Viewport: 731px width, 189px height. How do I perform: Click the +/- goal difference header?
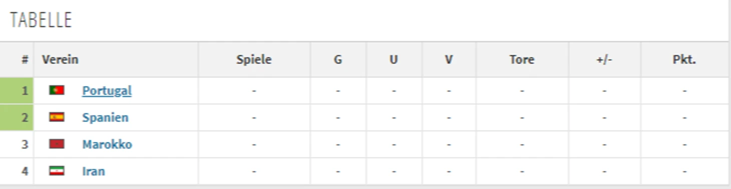(604, 59)
